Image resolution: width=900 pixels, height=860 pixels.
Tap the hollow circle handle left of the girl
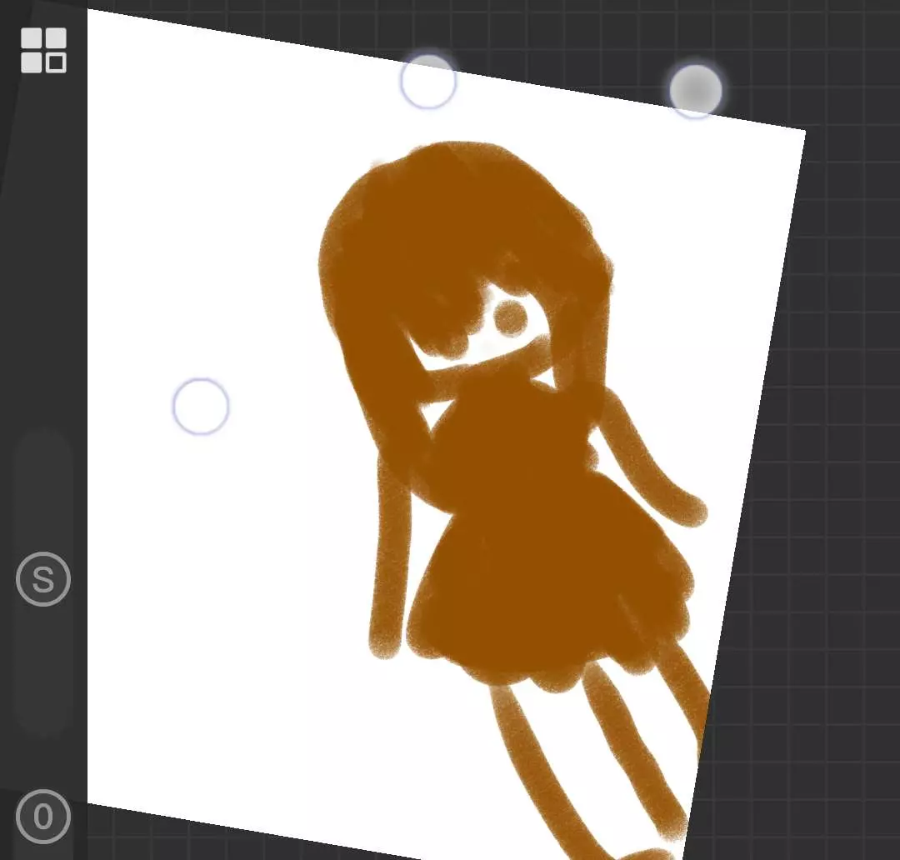point(200,406)
